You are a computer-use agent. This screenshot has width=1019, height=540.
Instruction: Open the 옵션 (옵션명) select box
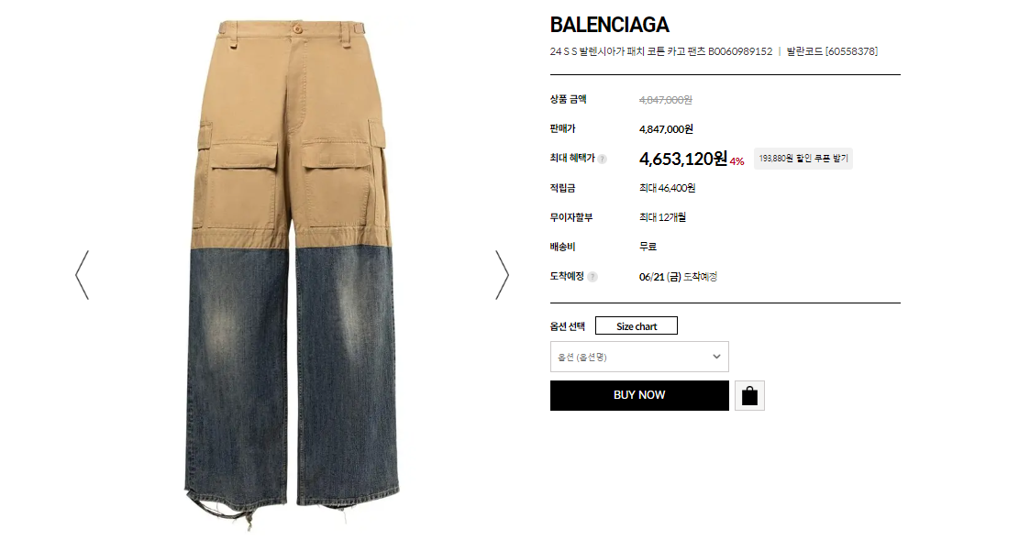pyautogui.click(x=639, y=357)
